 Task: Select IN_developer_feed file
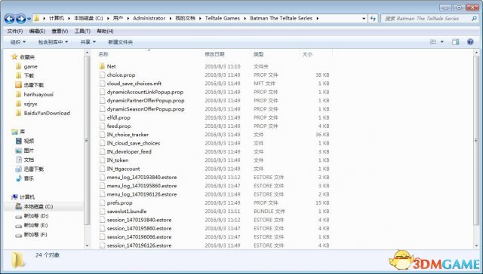tap(129, 151)
